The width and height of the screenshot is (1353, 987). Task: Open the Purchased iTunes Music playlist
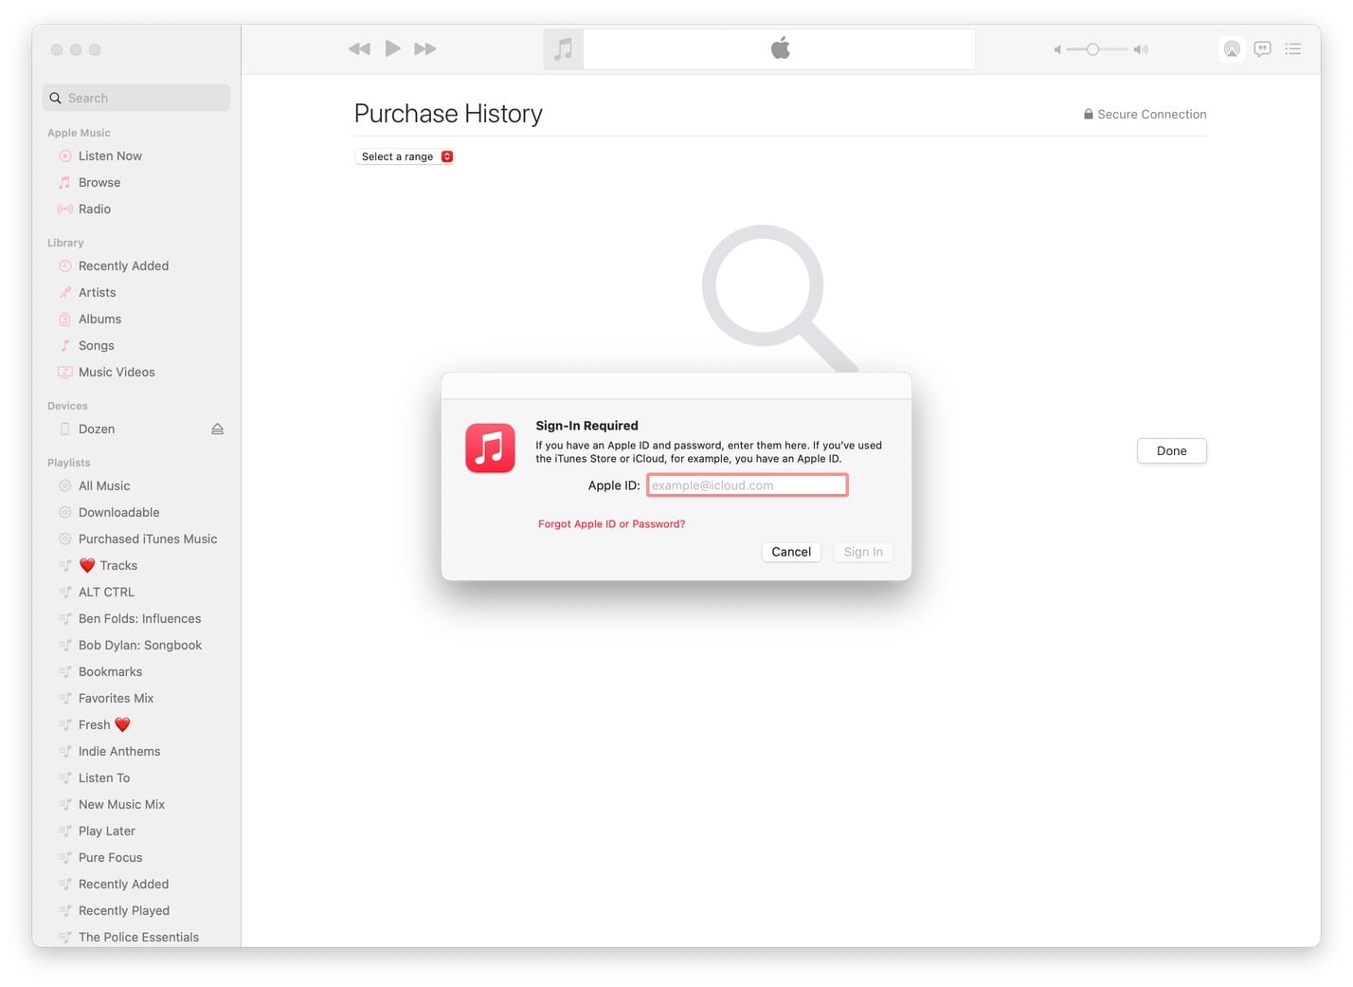click(x=148, y=539)
